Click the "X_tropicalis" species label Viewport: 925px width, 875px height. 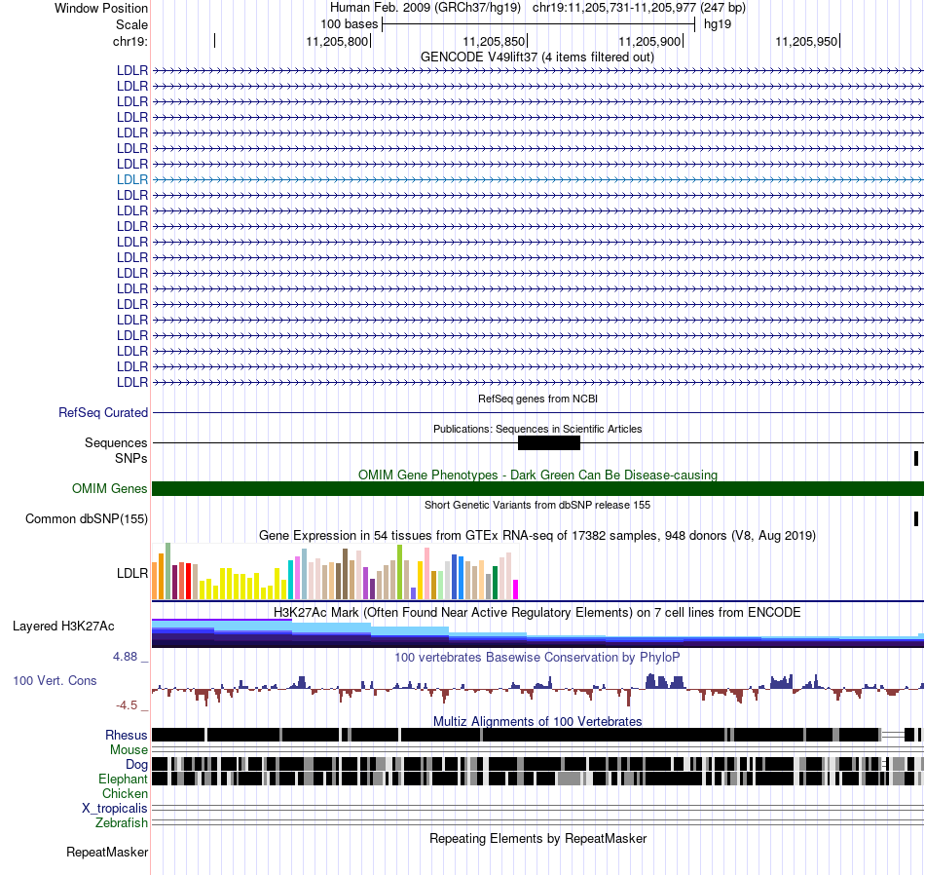[x=115, y=809]
